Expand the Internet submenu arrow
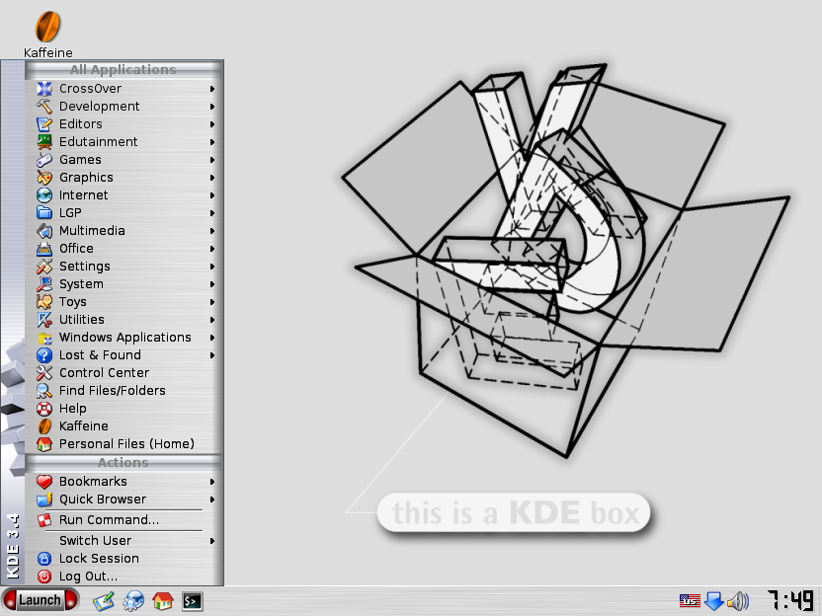Screen dimensions: 822x616 (212, 195)
